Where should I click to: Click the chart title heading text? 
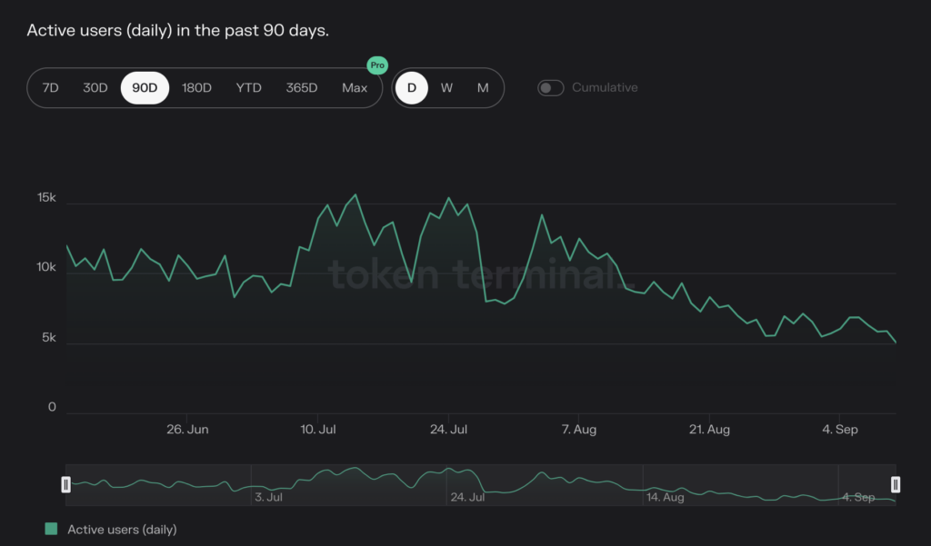177,30
